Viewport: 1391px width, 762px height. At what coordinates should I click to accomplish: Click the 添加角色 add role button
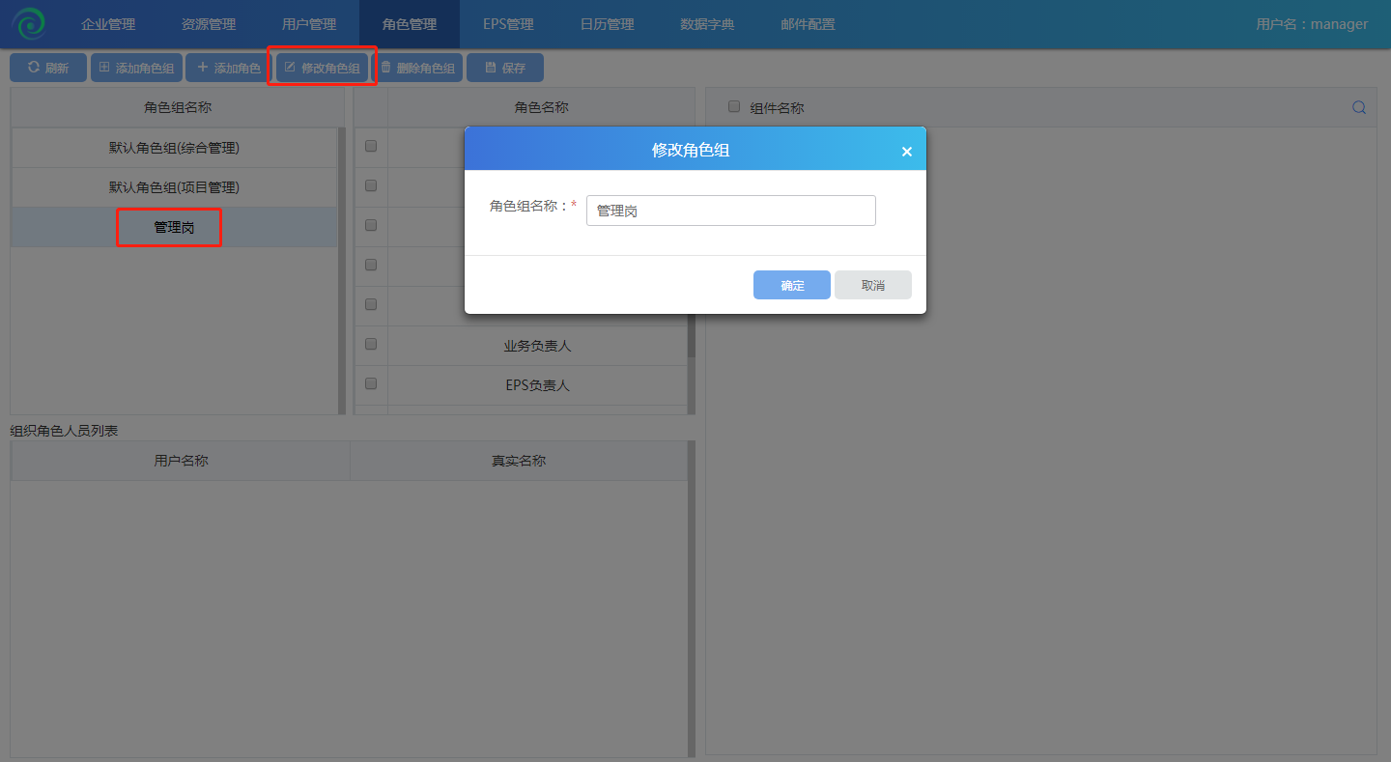point(228,68)
